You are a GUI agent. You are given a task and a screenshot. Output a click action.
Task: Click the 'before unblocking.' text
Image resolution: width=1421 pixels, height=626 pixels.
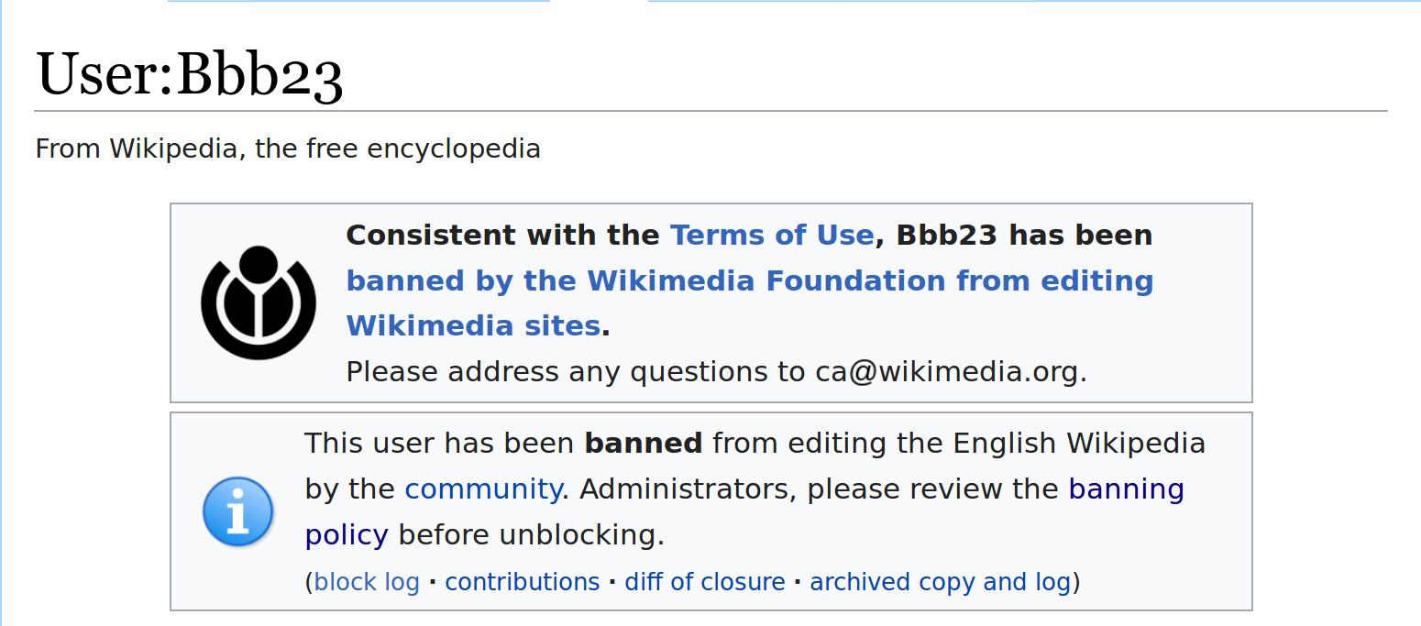[x=531, y=535]
